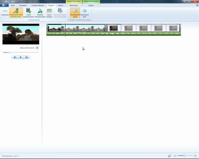Image resolution: width=199 pixels, height=159 pixels.
Task: Open the Opties music tools tab
Action: coord(91,5)
